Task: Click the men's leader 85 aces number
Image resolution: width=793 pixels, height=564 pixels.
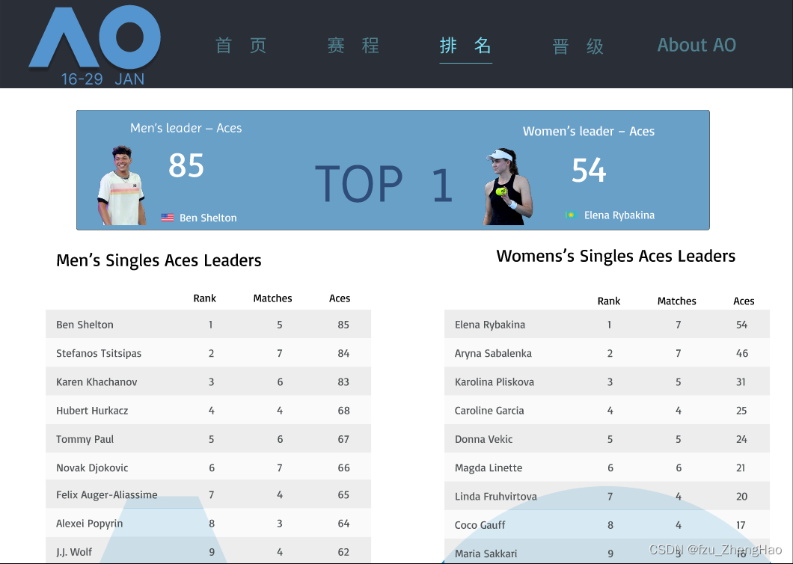Action: pos(186,165)
